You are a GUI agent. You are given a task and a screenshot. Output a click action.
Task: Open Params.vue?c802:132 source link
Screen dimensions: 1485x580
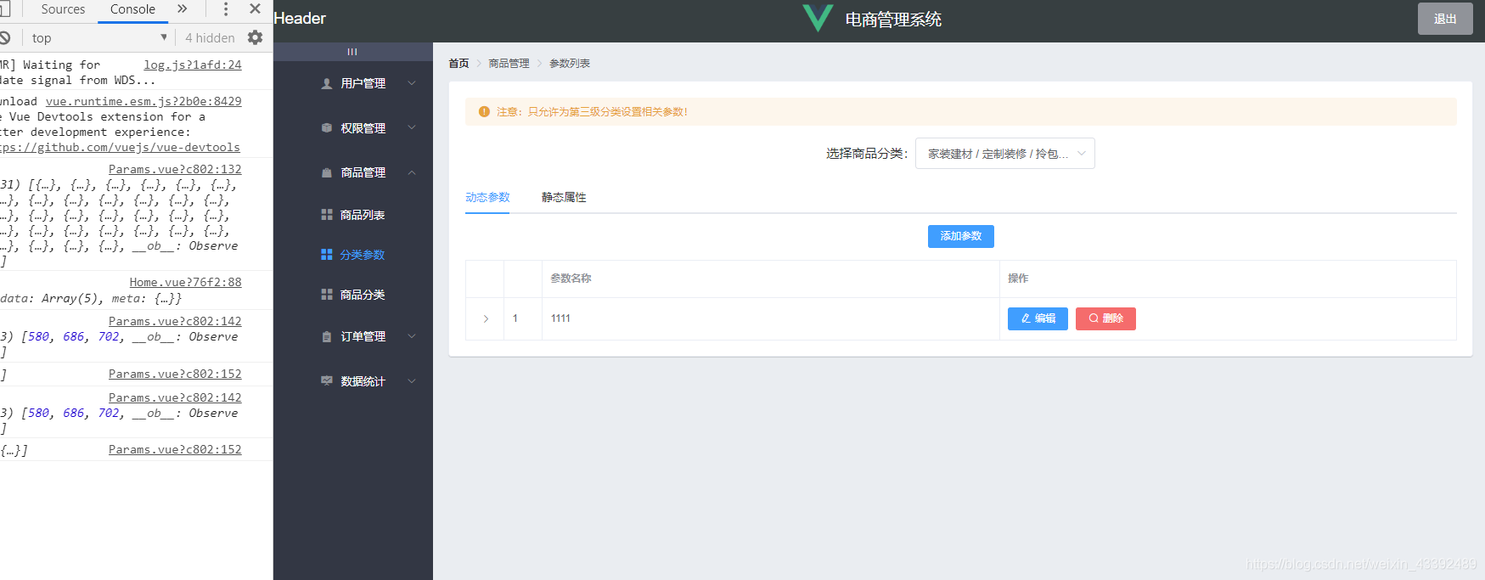click(x=175, y=169)
